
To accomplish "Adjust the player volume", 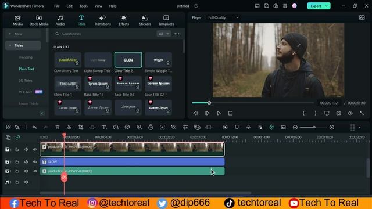I will click(x=350, y=113).
